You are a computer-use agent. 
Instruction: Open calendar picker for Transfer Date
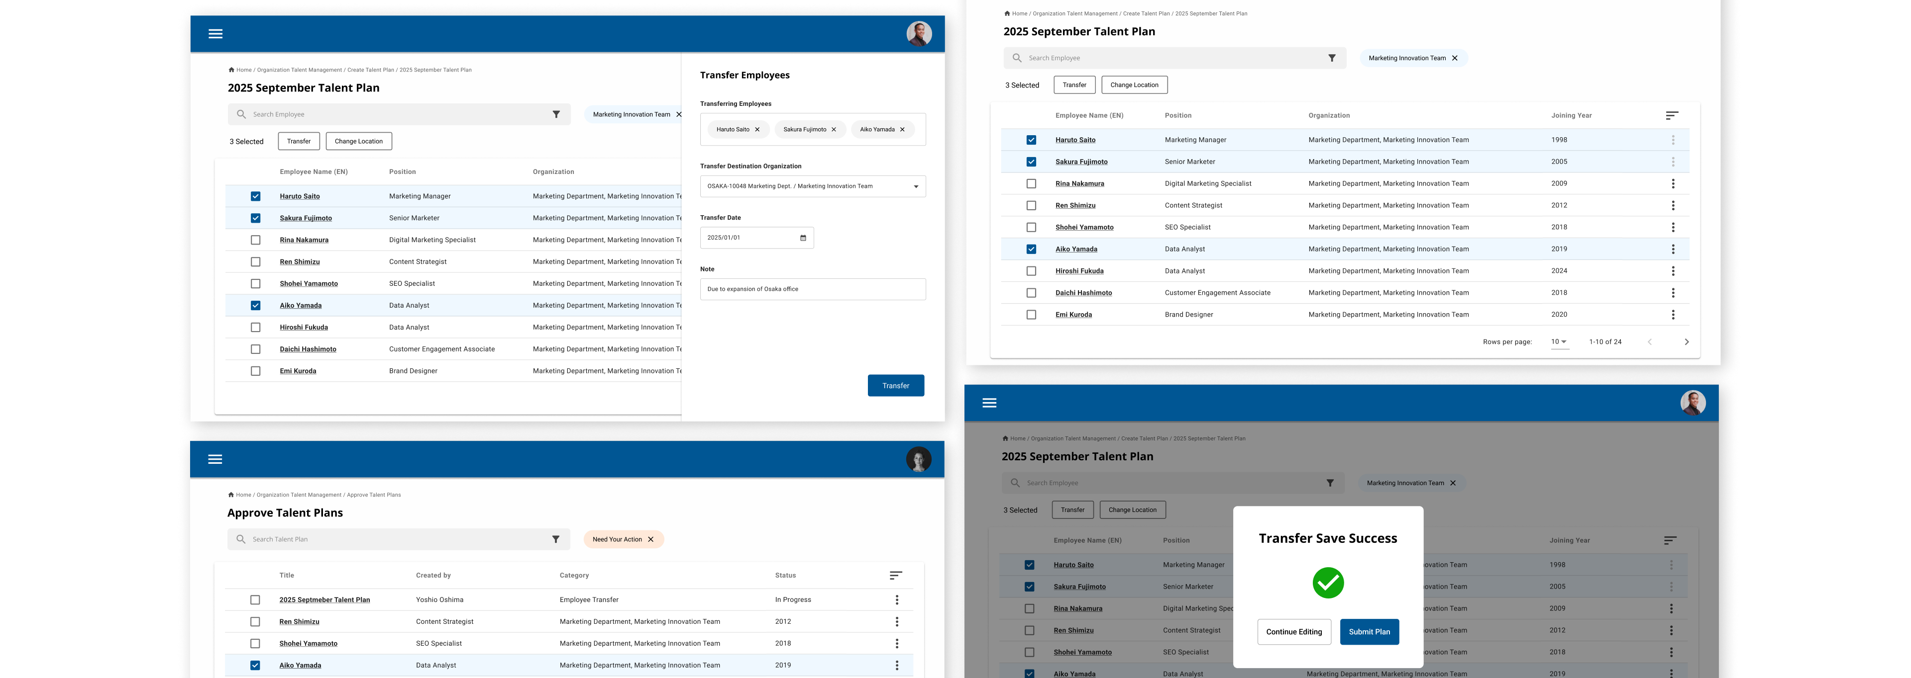[803, 238]
